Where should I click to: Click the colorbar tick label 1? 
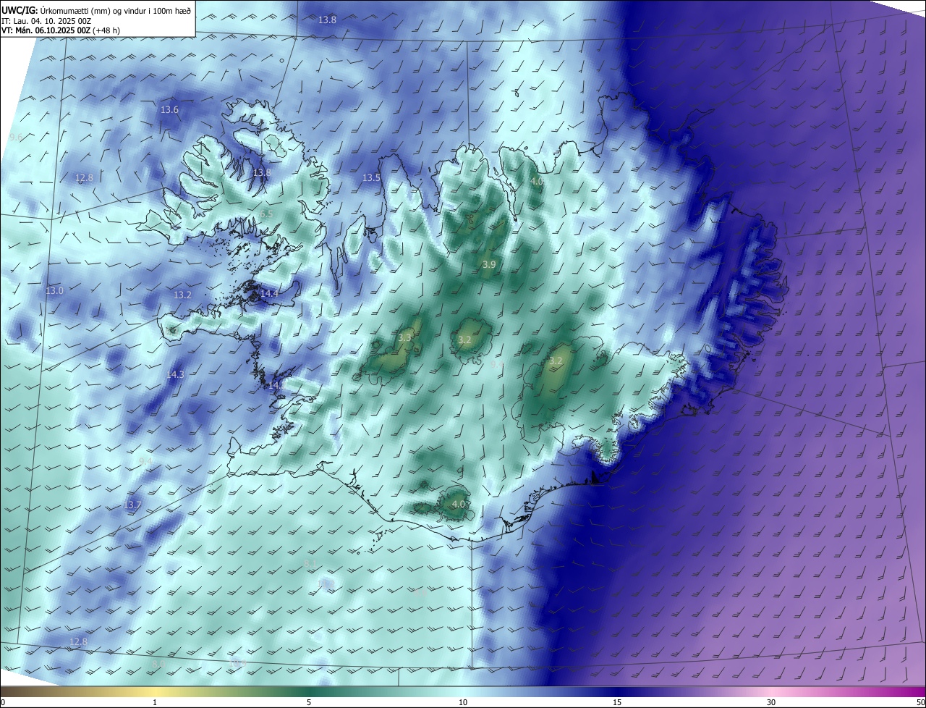coord(155,702)
